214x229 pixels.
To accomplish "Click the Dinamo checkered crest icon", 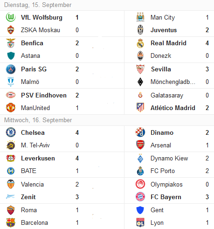I will tap(140, 132).
